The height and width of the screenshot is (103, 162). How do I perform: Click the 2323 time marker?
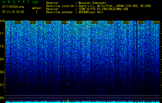(48, 22)
